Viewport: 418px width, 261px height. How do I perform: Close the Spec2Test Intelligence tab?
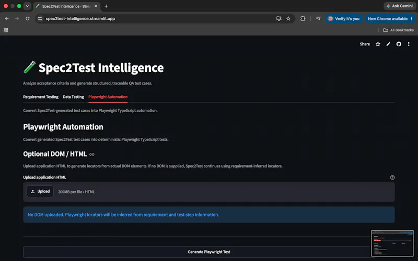pyautogui.click(x=96, y=6)
